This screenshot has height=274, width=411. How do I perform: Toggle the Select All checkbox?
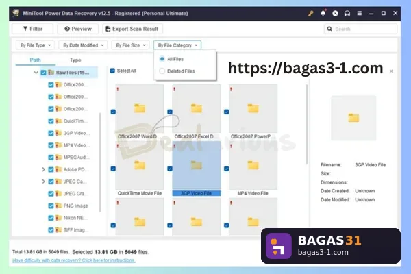(112, 71)
